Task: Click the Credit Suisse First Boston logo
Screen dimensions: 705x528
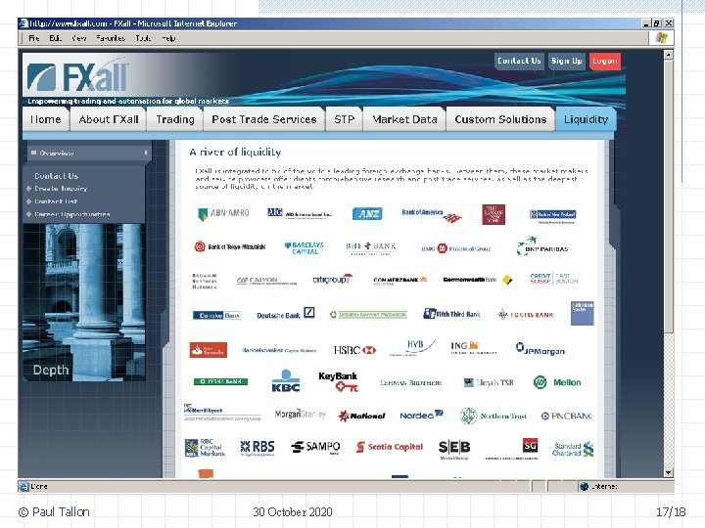Action: (x=554, y=279)
